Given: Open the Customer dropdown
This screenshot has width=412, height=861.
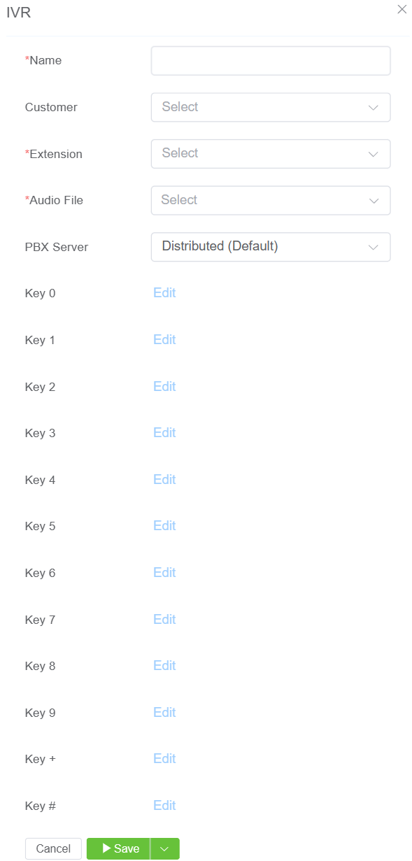Looking at the screenshot, I should point(271,107).
